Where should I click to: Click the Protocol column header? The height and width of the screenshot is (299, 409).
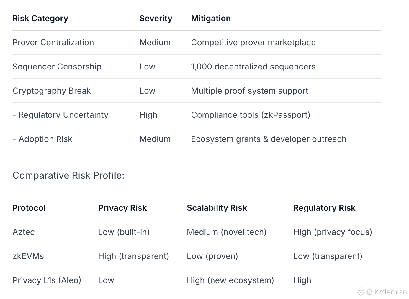29,208
